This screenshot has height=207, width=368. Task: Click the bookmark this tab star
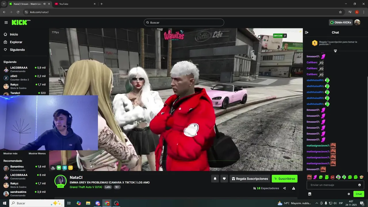coord(340,12)
